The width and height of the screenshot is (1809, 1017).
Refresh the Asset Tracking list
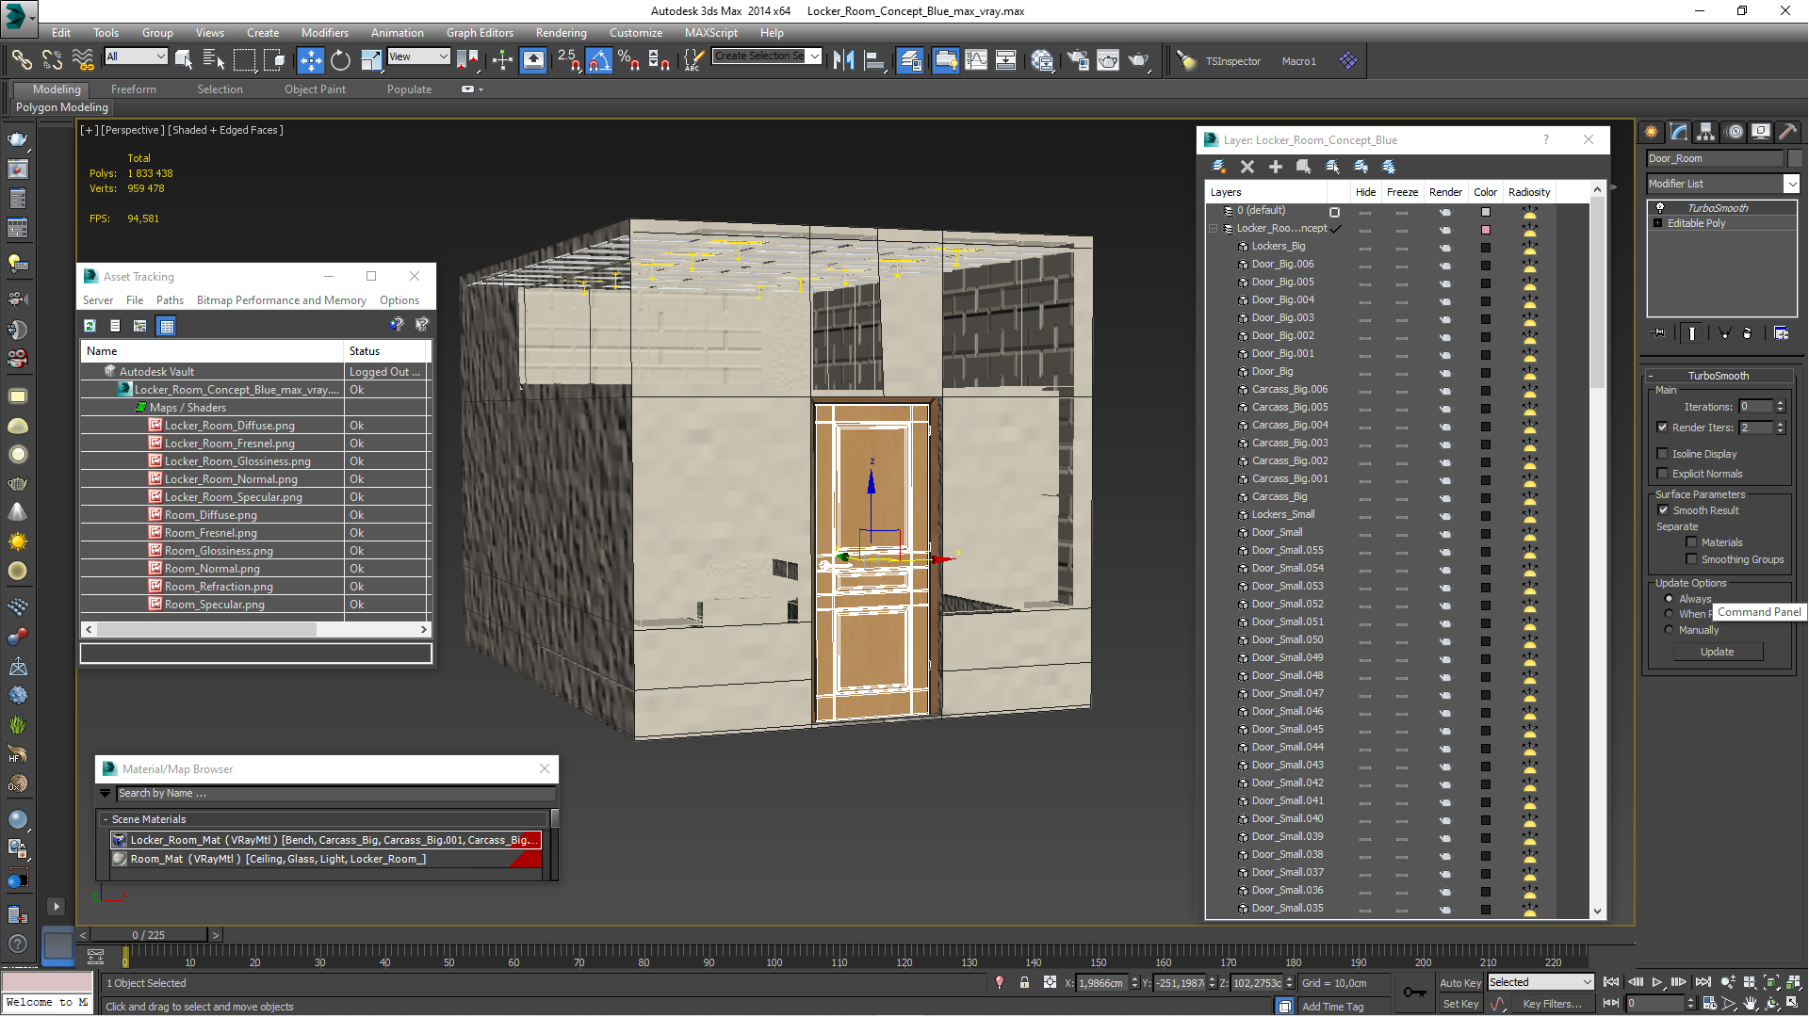tap(90, 326)
